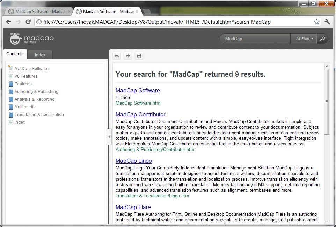The image size is (336, 227).
Task: Click the 'Translation & Localization/Lingo.htm' path text
Action: click(152, 196)
